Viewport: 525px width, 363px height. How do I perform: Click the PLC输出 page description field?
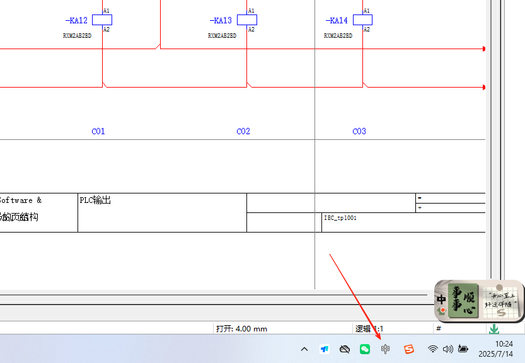pyautogui.click(x=95, y=200)
